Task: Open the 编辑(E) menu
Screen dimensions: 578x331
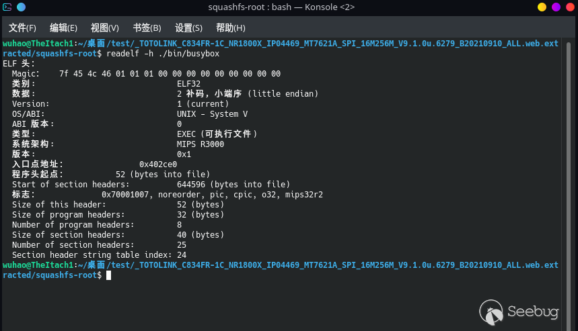Action: click(x=63, y=28)
